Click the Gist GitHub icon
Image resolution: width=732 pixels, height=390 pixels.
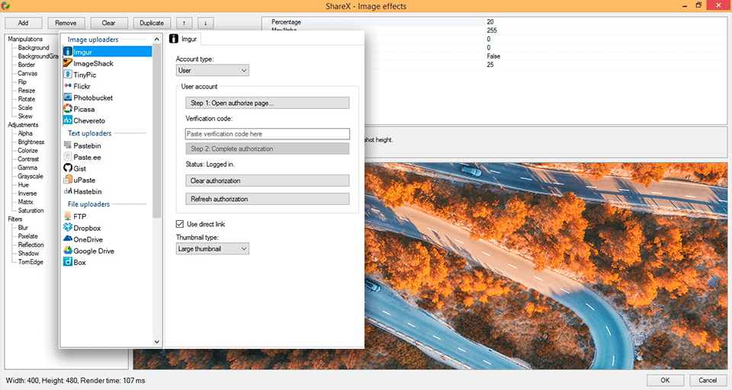tap(68, 168)
